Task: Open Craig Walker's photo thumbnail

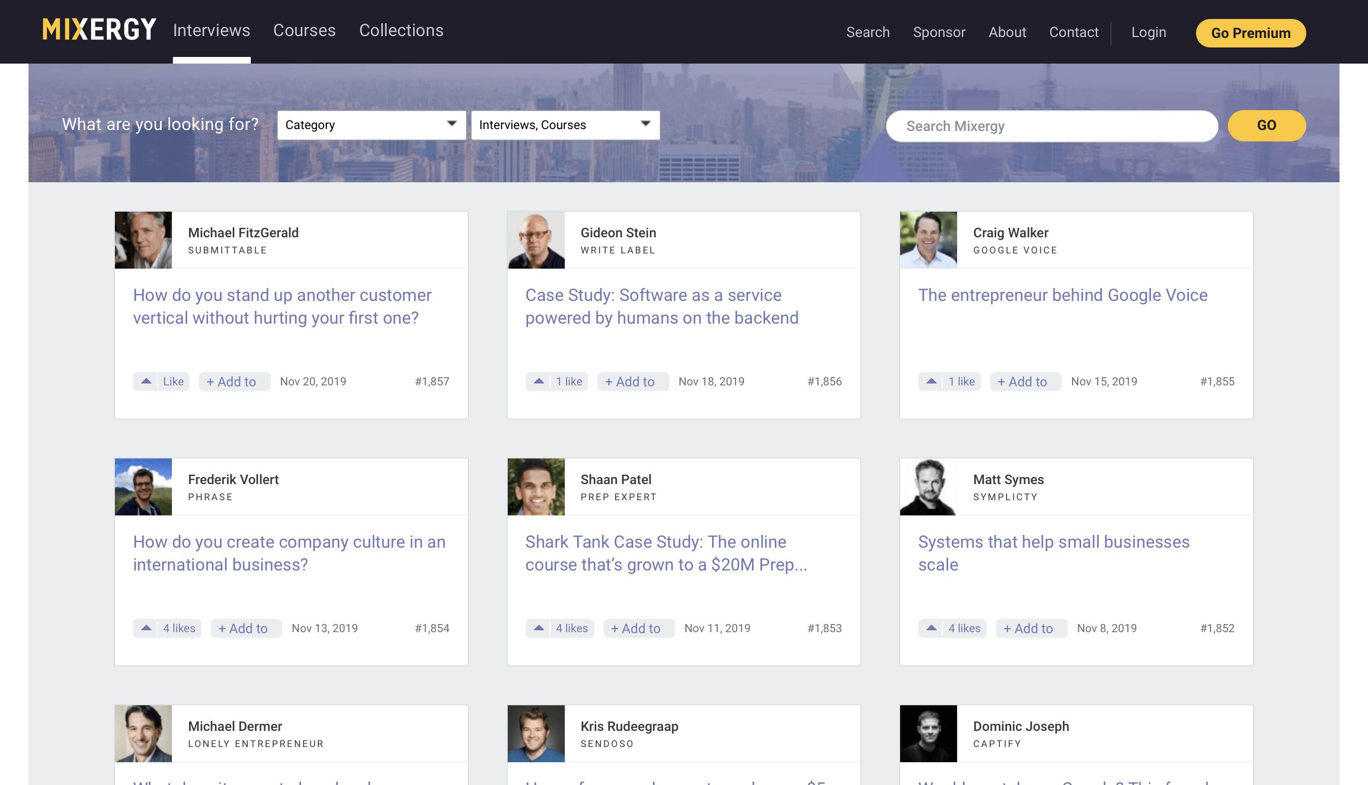Action: [928, 240]
